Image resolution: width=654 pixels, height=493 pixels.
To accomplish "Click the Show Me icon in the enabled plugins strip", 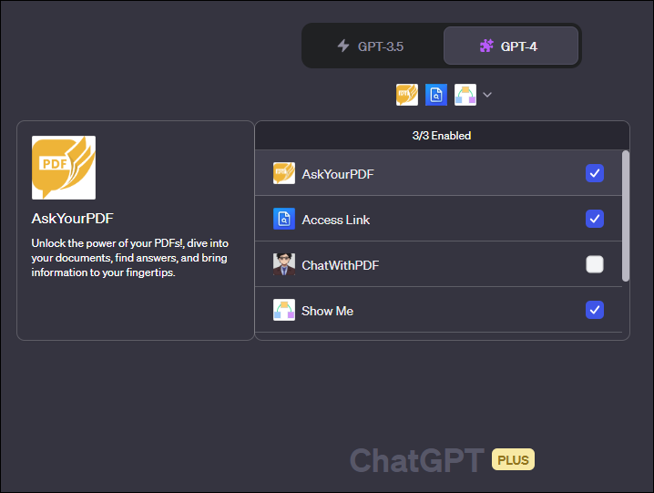I will point(465,95).
